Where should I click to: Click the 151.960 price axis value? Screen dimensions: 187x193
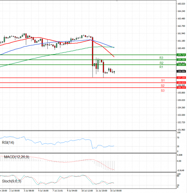click(x=181, y=130)
